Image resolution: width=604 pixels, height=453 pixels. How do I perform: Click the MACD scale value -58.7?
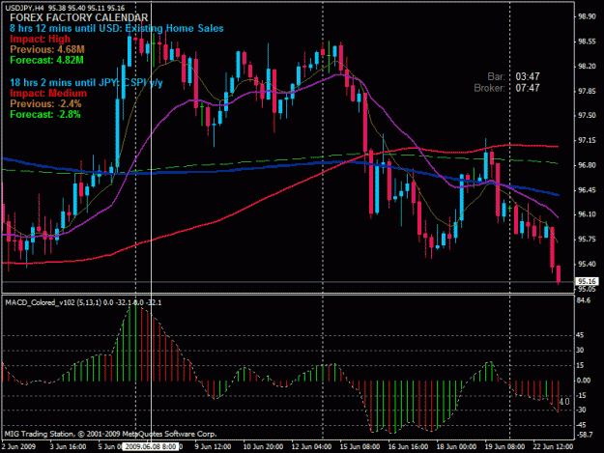click(584, 435)
